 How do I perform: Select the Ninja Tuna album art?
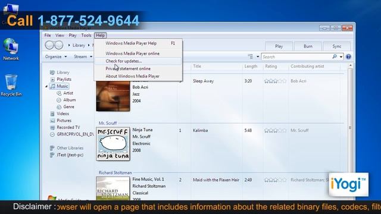coord(113,144)
